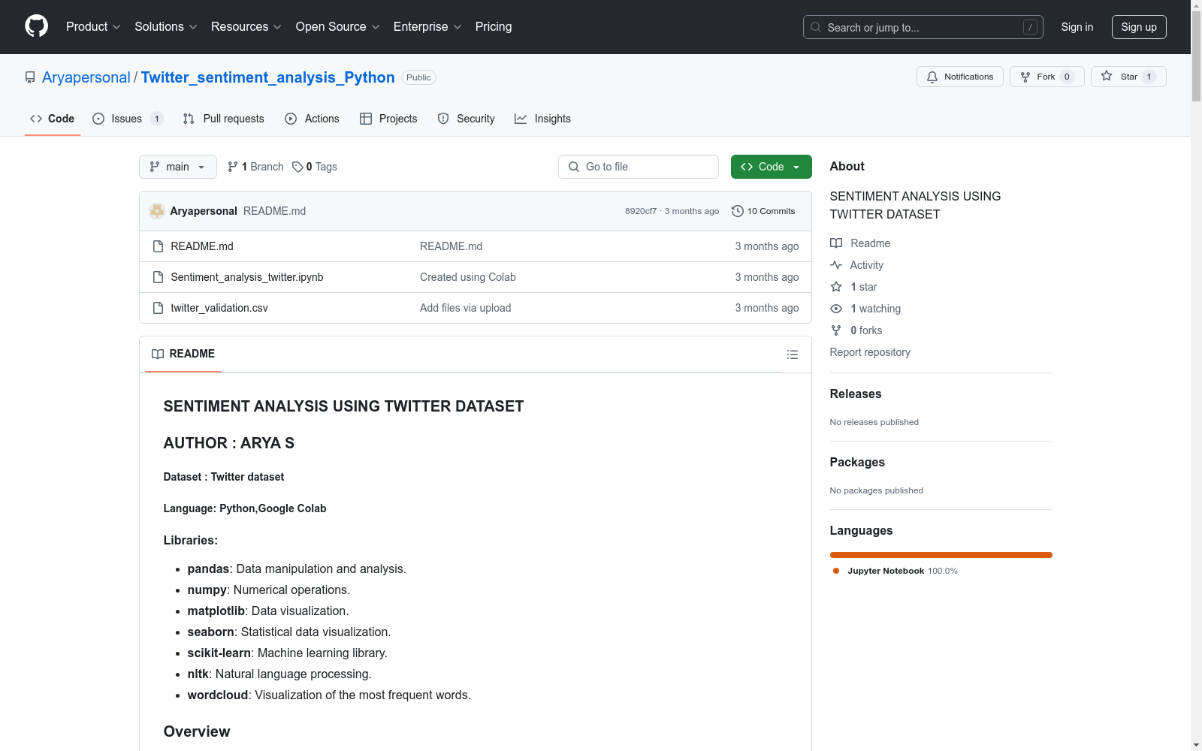Click the repository icon before Aryapersonal
The image size is (1202, 751).
pyautogui.click(x=30, y=77)
